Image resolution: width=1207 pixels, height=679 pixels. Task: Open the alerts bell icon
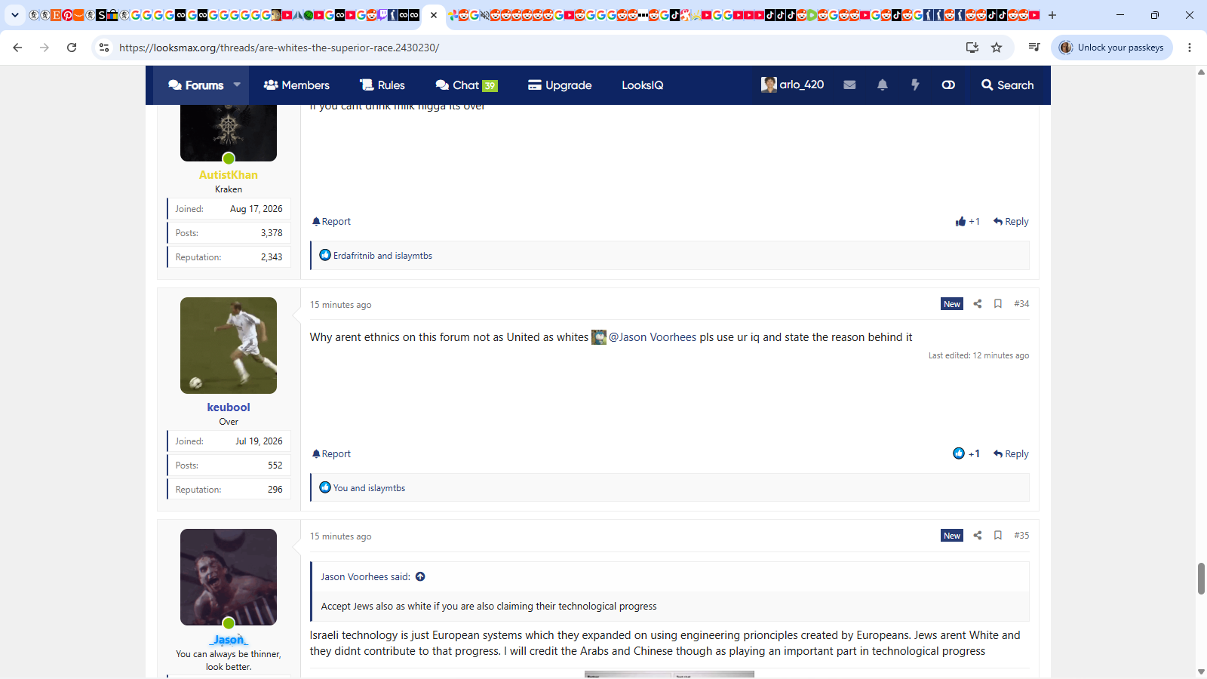click(x=883, y=85)
